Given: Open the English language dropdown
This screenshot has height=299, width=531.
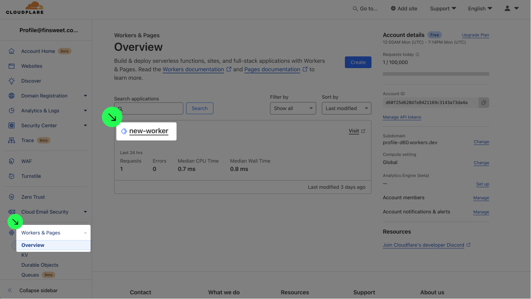Looking at the screenshot, I should tap(480, 9).
